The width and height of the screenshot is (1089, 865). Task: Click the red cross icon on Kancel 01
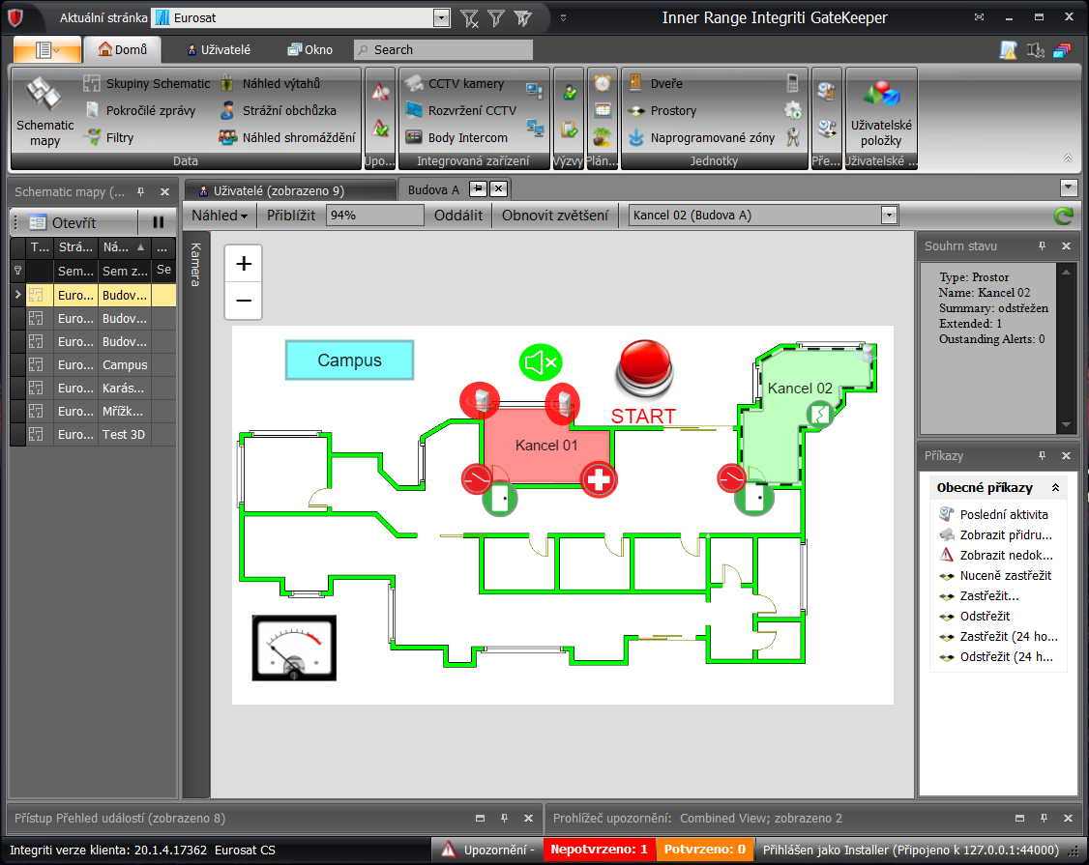[599, 479]
